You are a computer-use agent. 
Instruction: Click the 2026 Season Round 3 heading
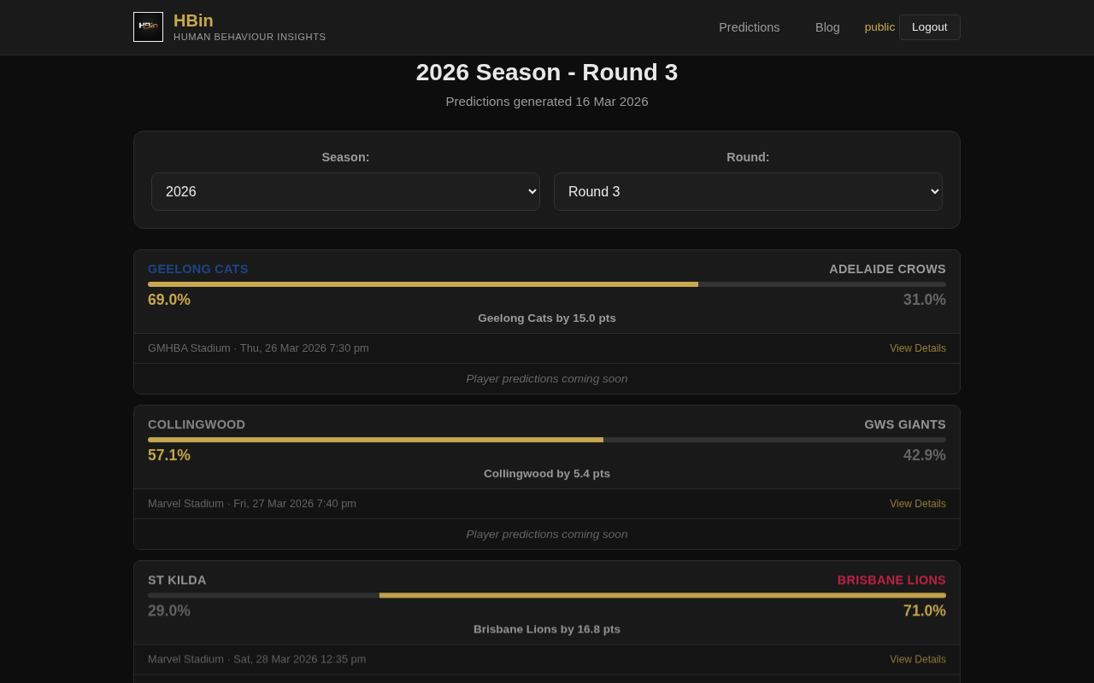click(x=547, y=73)
